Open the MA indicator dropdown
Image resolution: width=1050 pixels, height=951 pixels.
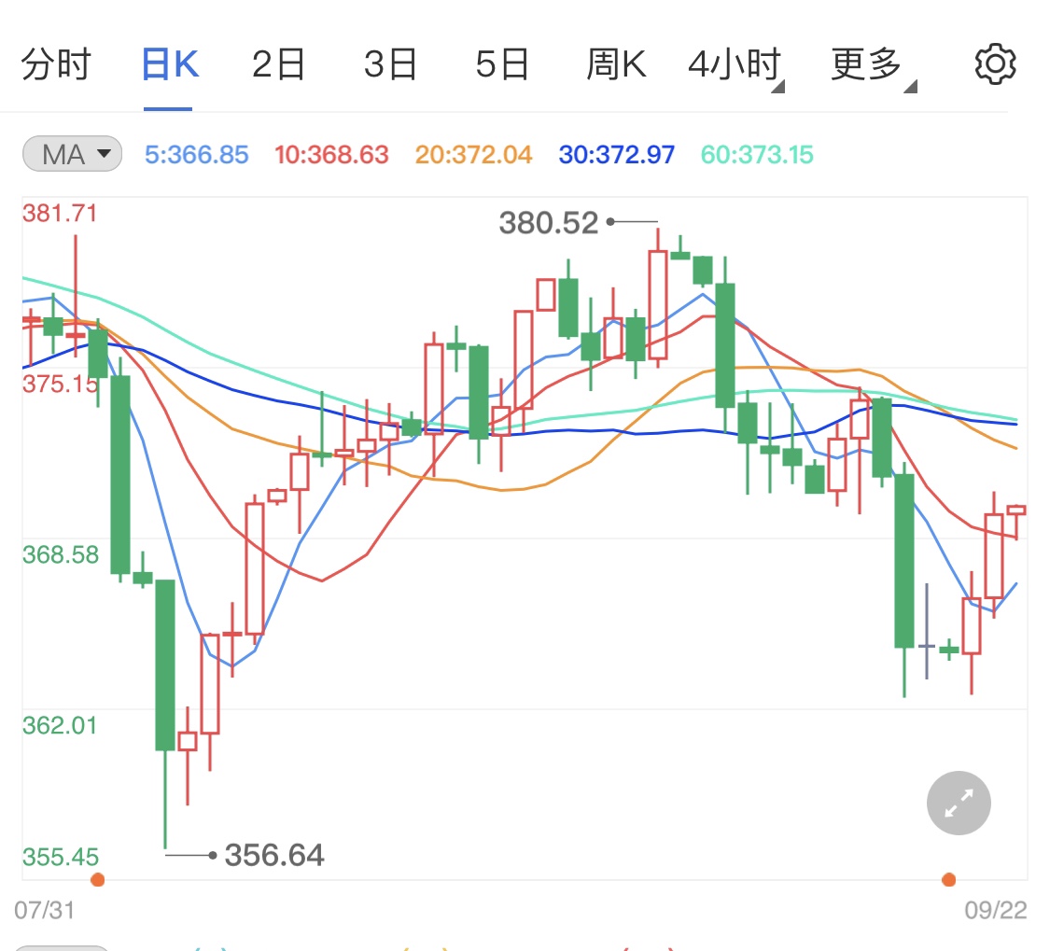71,154
